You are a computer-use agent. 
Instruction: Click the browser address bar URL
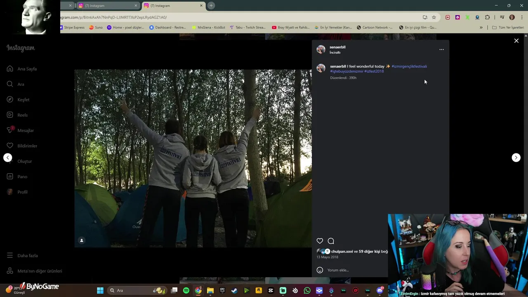pyautogui.click(x=113, y=17)
